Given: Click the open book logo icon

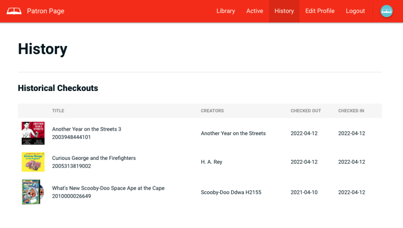Looking at the screenshot, I should tap(14, 11).
